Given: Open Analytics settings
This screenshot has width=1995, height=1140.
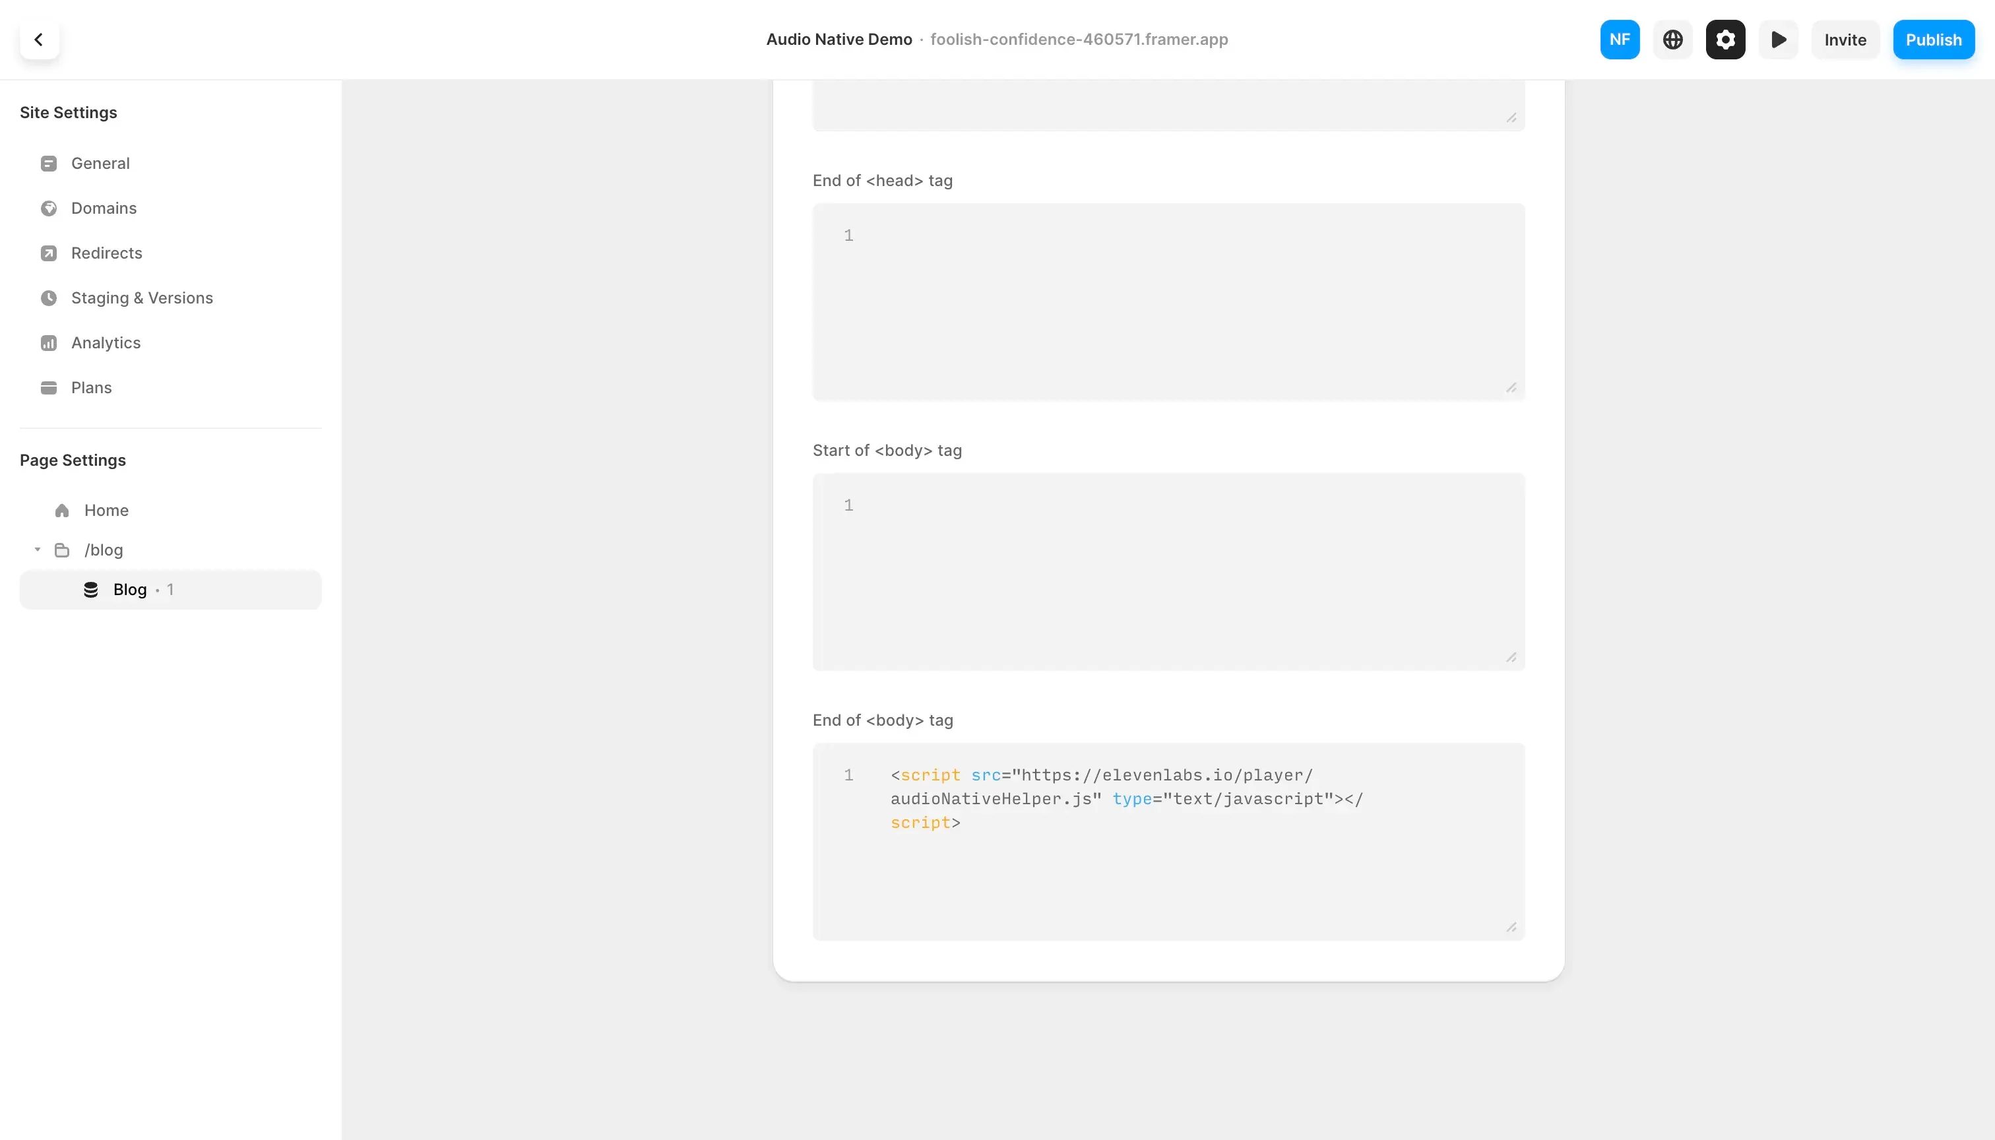Looking at the screenshot, I should pos(106,343).
